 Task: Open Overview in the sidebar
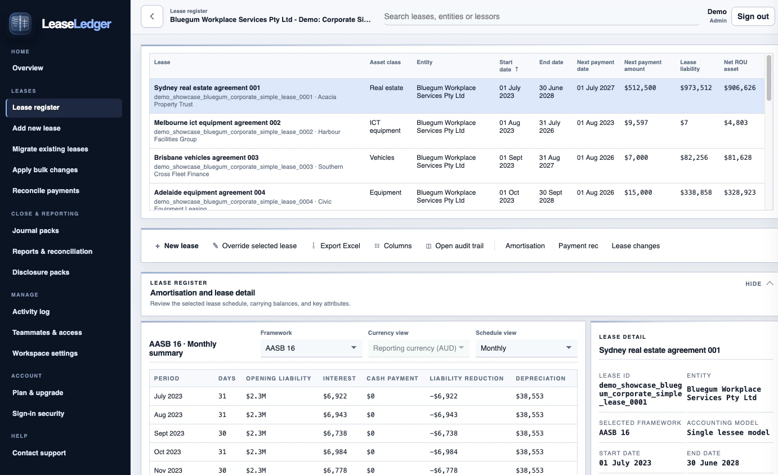coord(64,68)
